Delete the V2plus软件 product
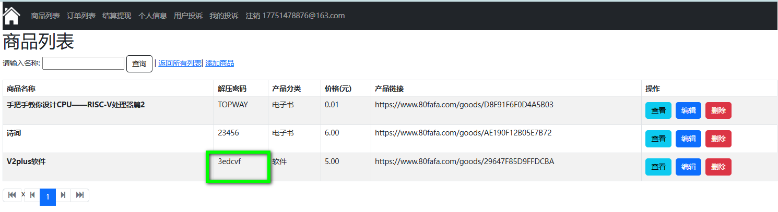778x212 pixels. pyautogui.click(x=718, y=167)
